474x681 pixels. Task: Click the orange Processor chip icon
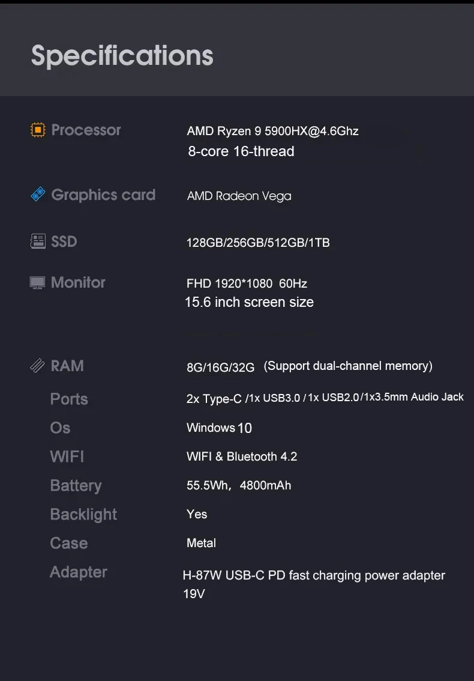point(38,130)
